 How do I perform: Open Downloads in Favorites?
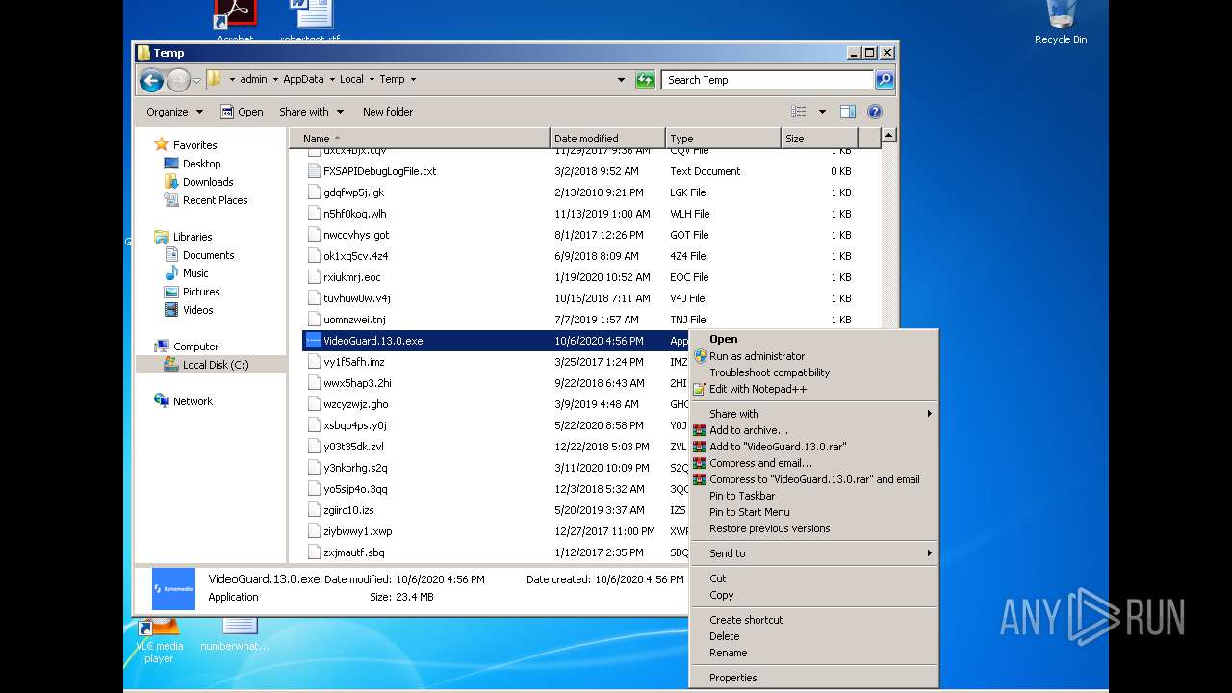[207, 182]
